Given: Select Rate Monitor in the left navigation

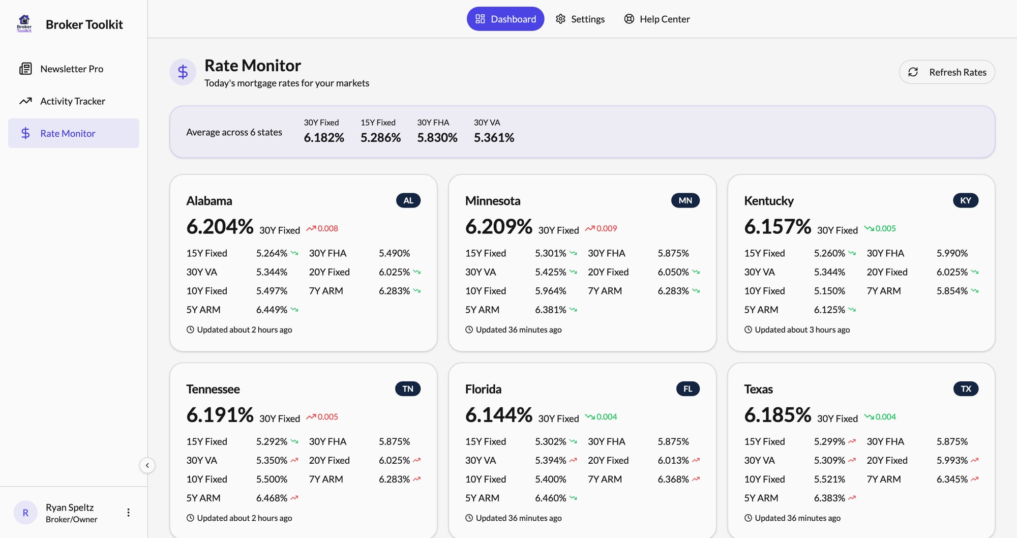Looking at the screenshot, I should (x=68, y=133).
